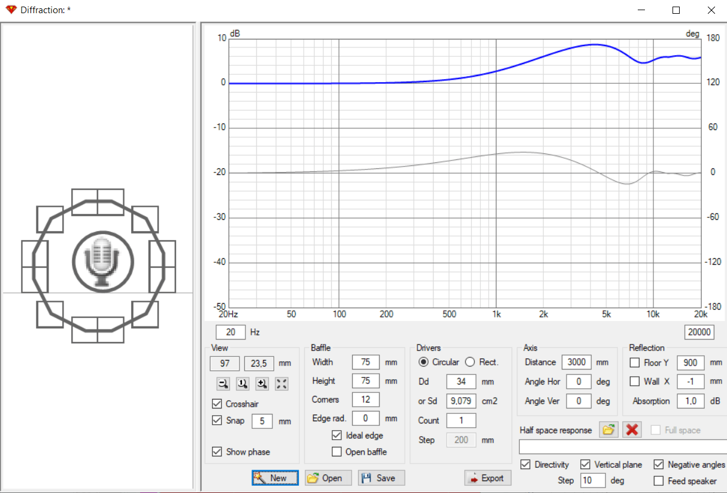Screen dimensions: 727x493
Task: Click the New button
Action: (275, 477)
